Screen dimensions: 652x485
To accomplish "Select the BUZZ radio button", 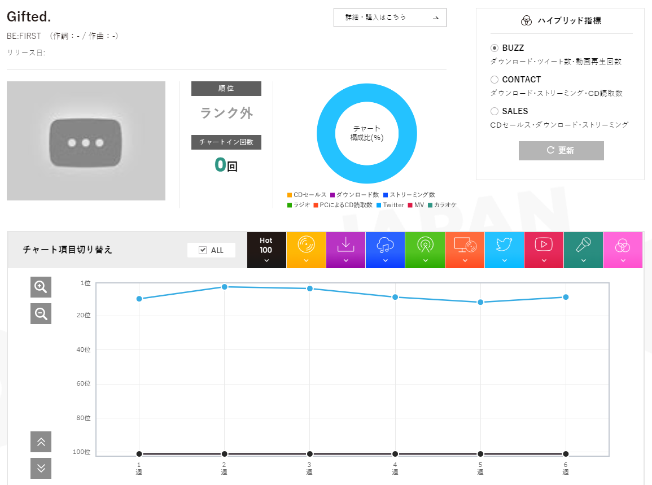I will click(x=495, y=48).
